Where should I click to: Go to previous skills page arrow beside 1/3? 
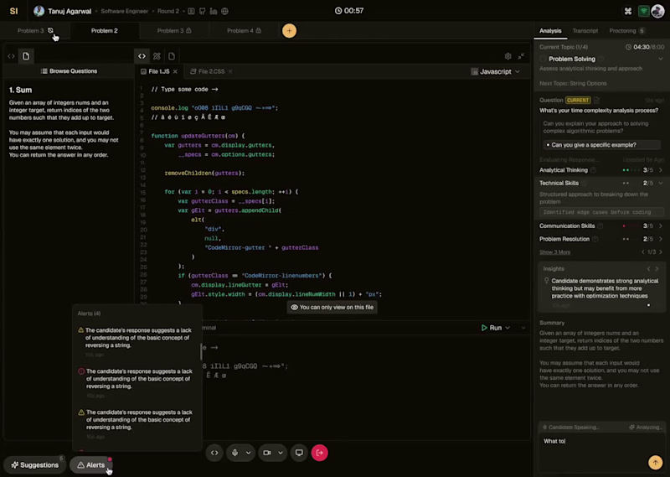click(643, 252)
